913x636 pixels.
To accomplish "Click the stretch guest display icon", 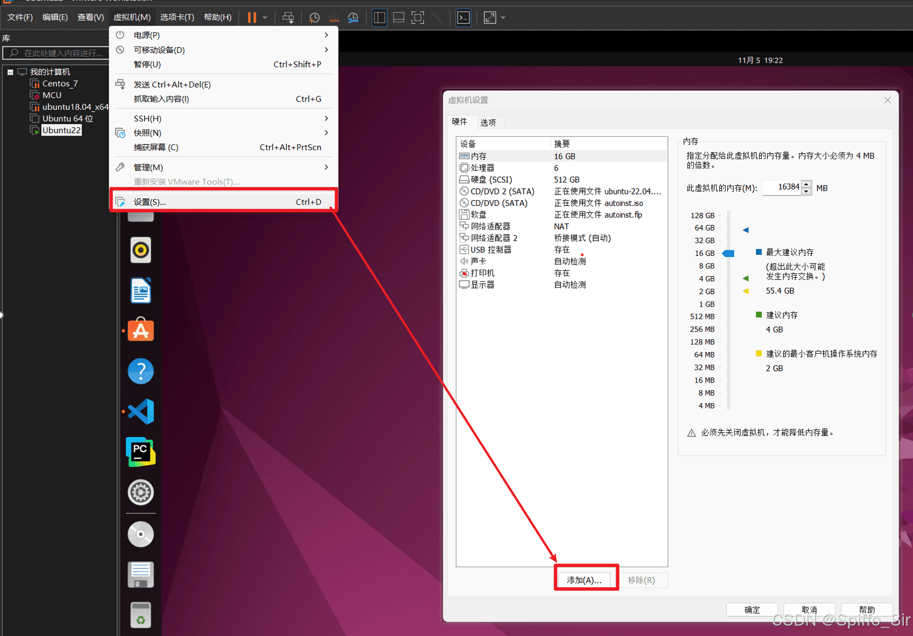I will pyautogui.click(x=490, y=18).
